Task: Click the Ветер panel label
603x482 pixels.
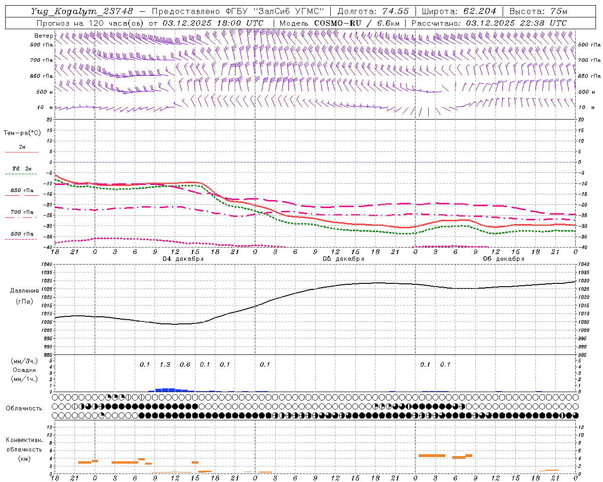Action: 43,36
